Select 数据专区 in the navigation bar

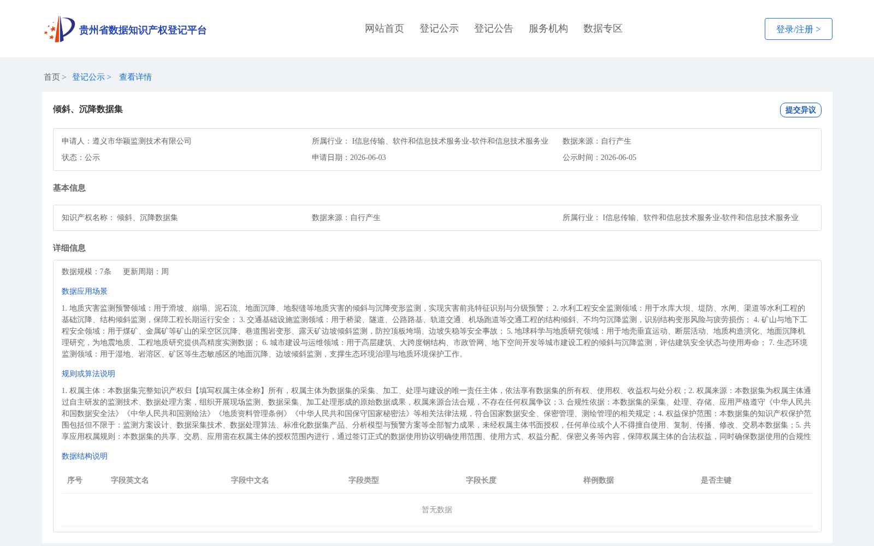[x=603, y=28]
